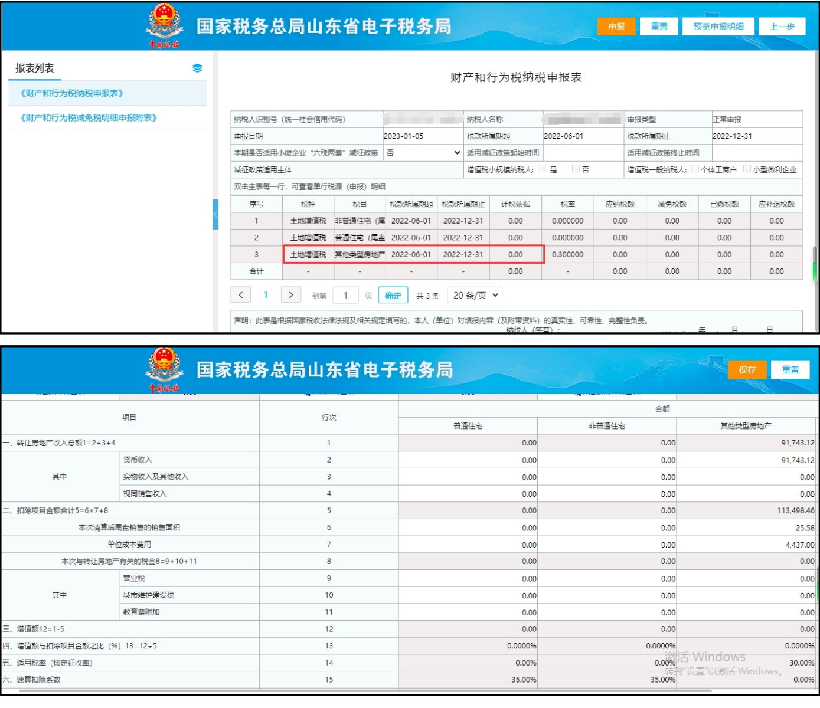Open the 20 条/页 page size dropdown
The width and height of the screenshot is (820, 708).
click(475, 295)
